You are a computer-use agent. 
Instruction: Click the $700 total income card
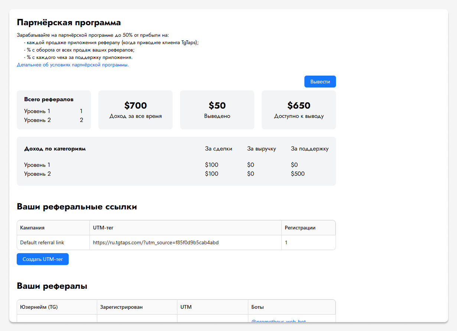click(136, 110)
